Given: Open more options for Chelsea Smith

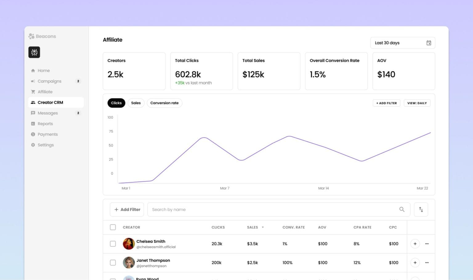Looking at the screenshot, I should pos(427,244).
